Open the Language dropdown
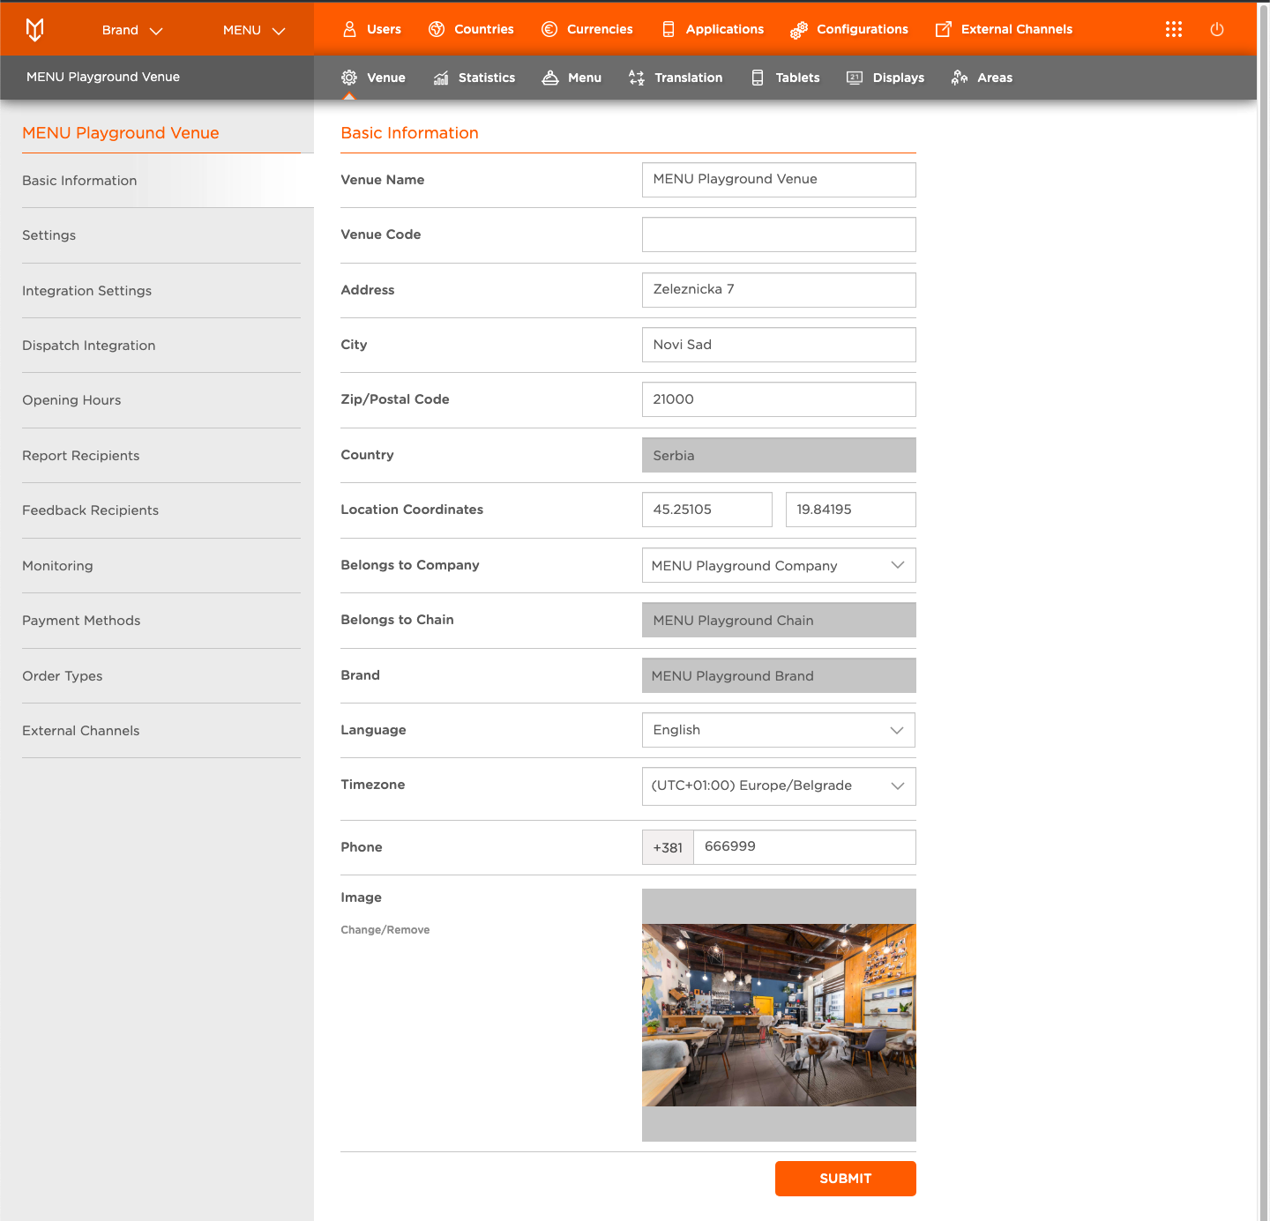The image size is (1270, 1221). click(x=779, y=730)
